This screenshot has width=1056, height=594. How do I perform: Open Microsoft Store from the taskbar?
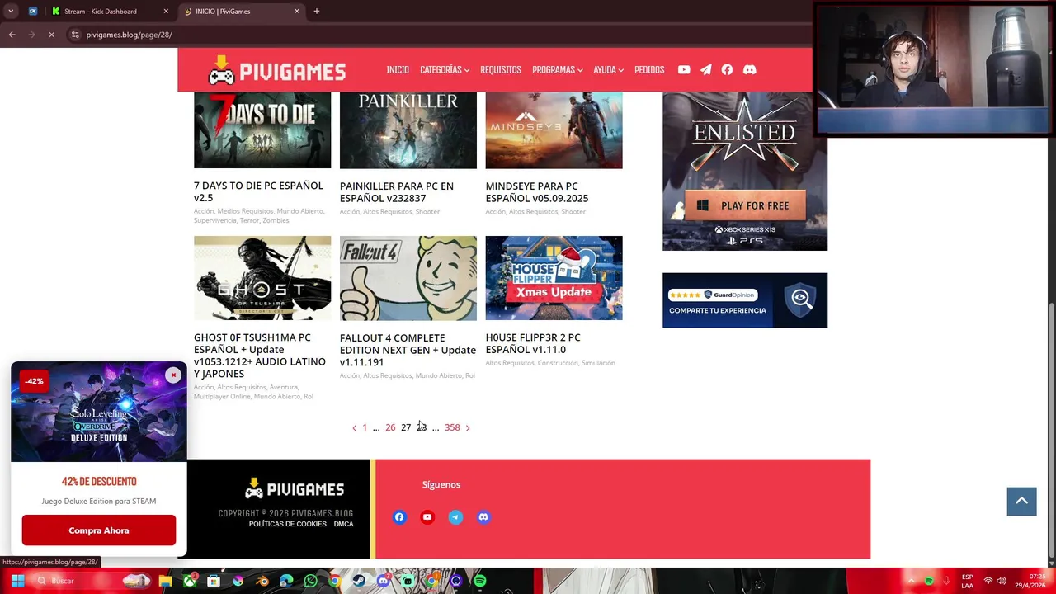pos(214,581)
